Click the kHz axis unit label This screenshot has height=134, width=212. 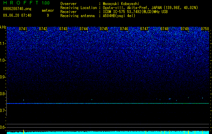click(x=3, y=27)
